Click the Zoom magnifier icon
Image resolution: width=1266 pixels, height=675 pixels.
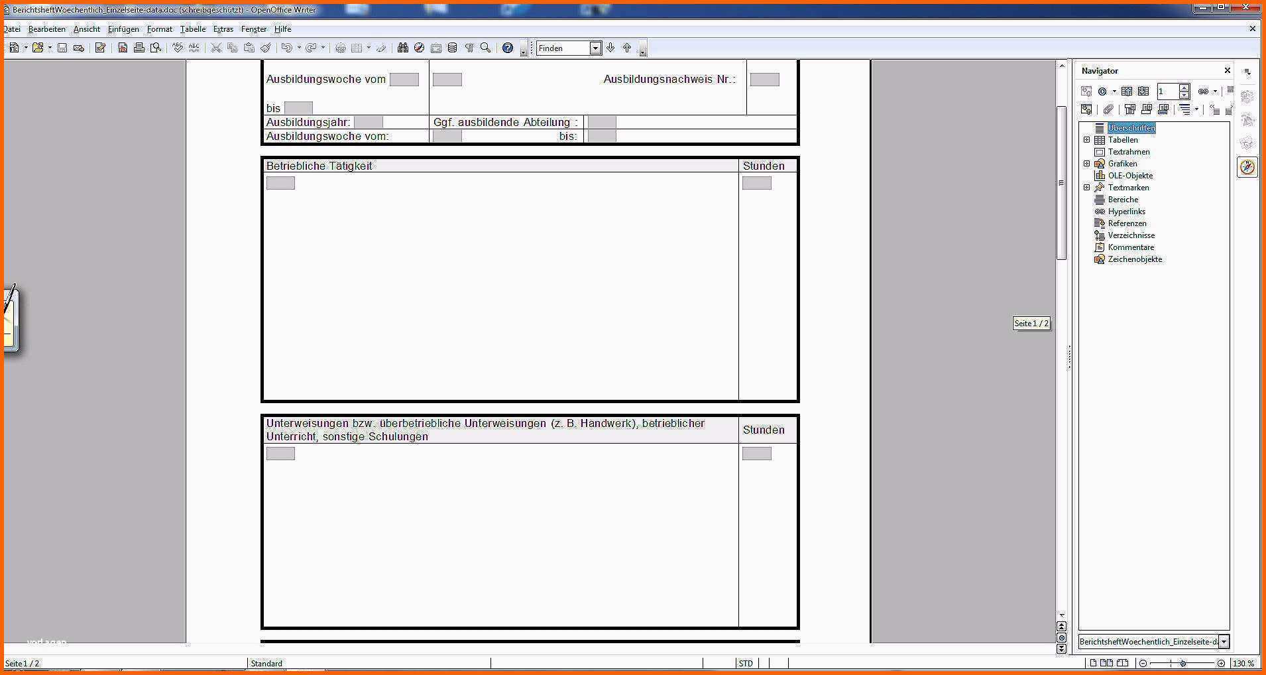click(486, 48)
